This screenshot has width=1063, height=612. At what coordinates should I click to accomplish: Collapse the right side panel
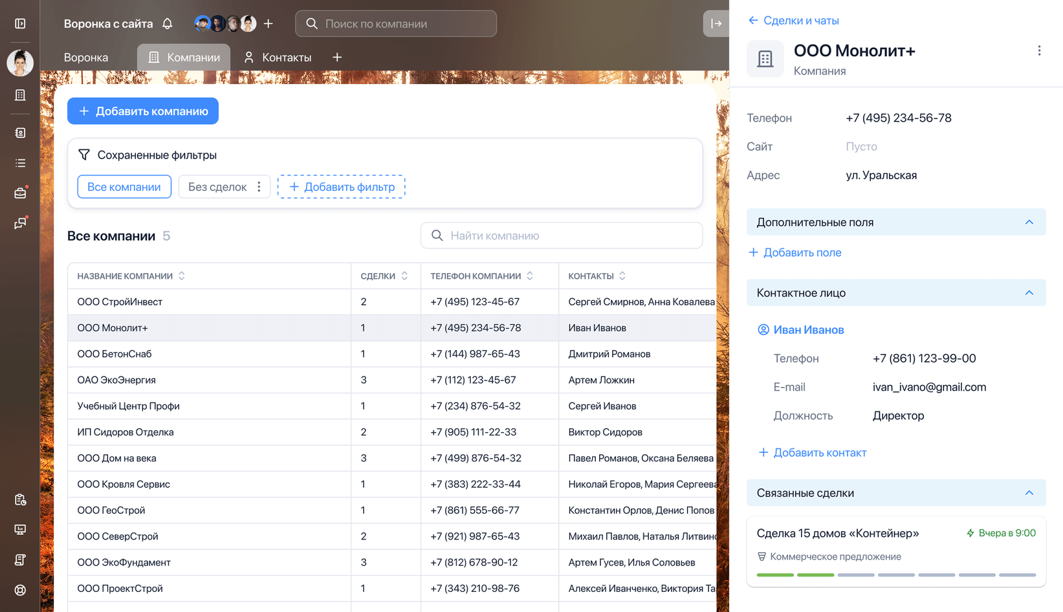[716, 24]
